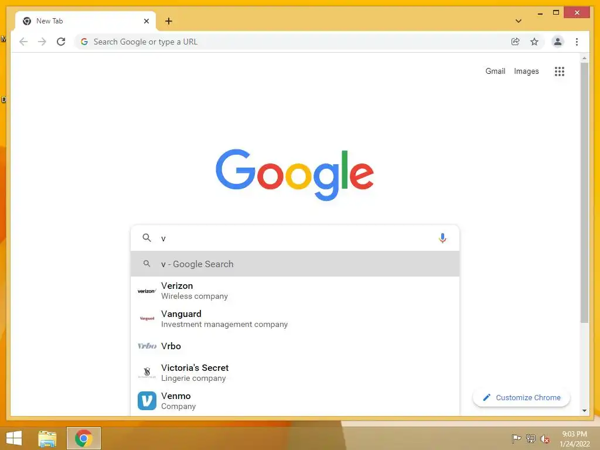
Task: Choose the Victoria's Secret suggestion
Action: [x=295, y=373]
